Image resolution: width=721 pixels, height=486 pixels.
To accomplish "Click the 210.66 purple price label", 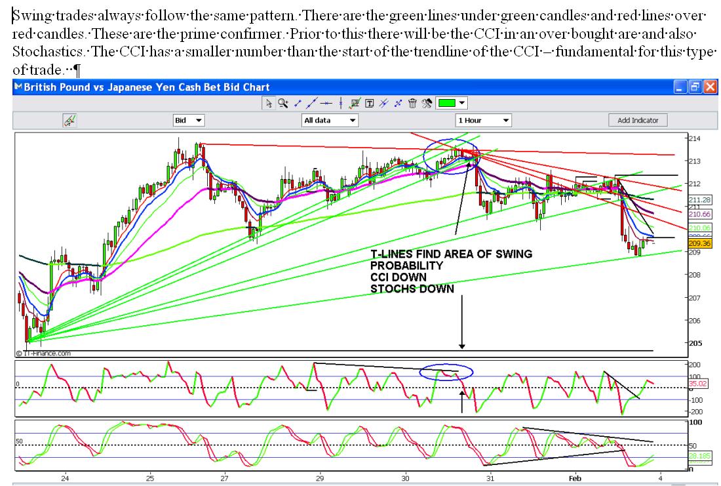I will 700,214.
